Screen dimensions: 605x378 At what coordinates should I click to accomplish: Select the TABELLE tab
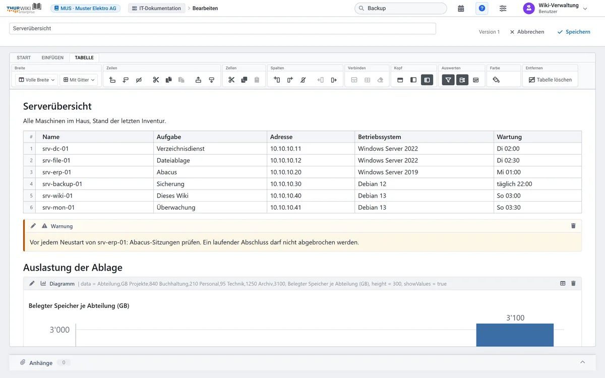(x=84, y=57)
